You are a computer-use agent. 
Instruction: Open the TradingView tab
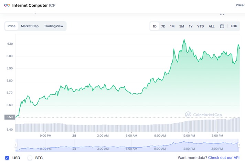[x=54, y=26]
